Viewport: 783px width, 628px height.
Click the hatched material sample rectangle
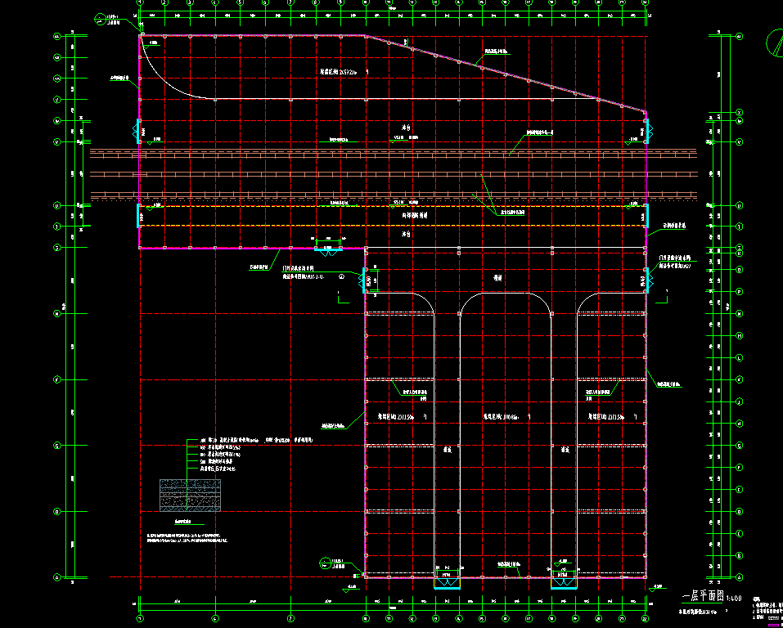pyautogui.click(x=190, y=496)
